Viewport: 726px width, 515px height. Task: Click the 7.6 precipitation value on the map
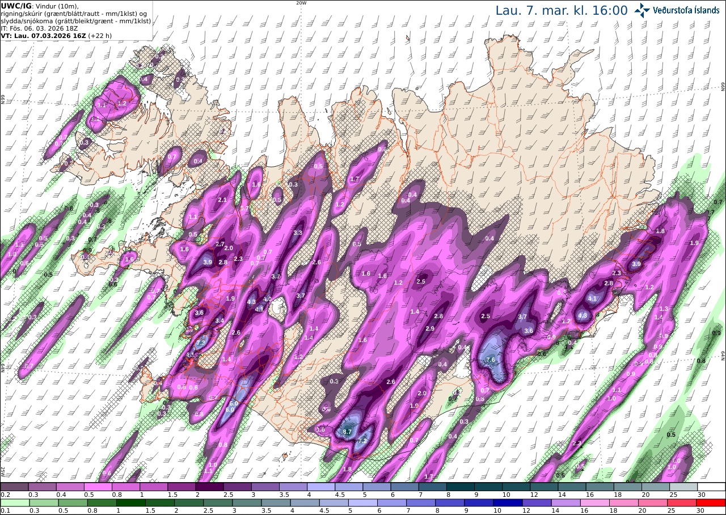click(x=491, y=360)
